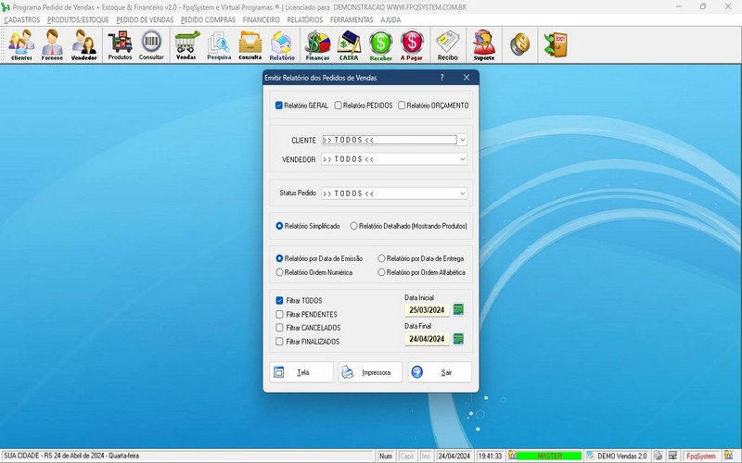Open the Clientes toolbar icon

click(x=21, y=44)
